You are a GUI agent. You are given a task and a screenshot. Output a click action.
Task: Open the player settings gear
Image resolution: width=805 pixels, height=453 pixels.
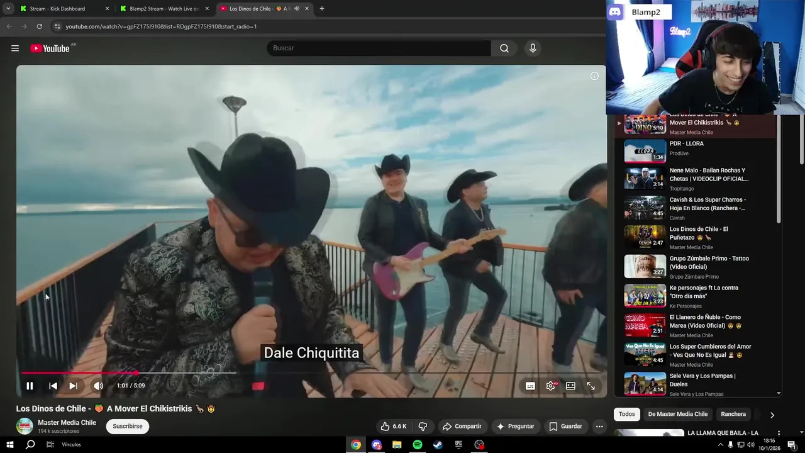[551, 386]
